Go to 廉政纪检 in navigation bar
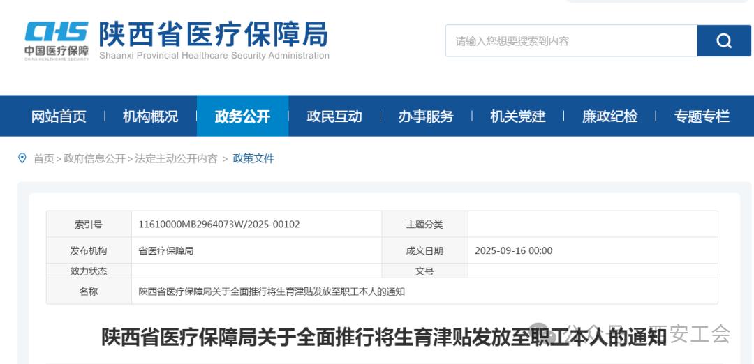The width and height of the screenshot is (754, 364). pyautogui.click(x=609, y=116)
